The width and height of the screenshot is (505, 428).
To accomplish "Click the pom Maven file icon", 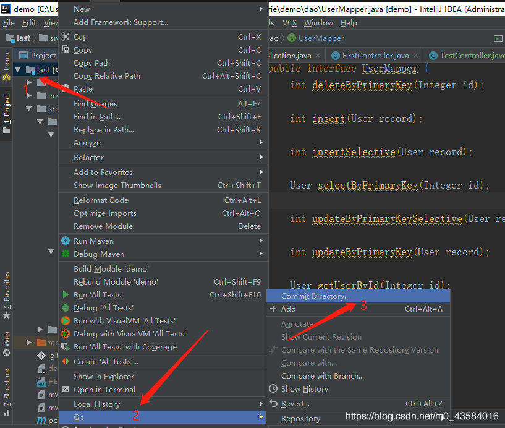I will [x=41, y=420].
